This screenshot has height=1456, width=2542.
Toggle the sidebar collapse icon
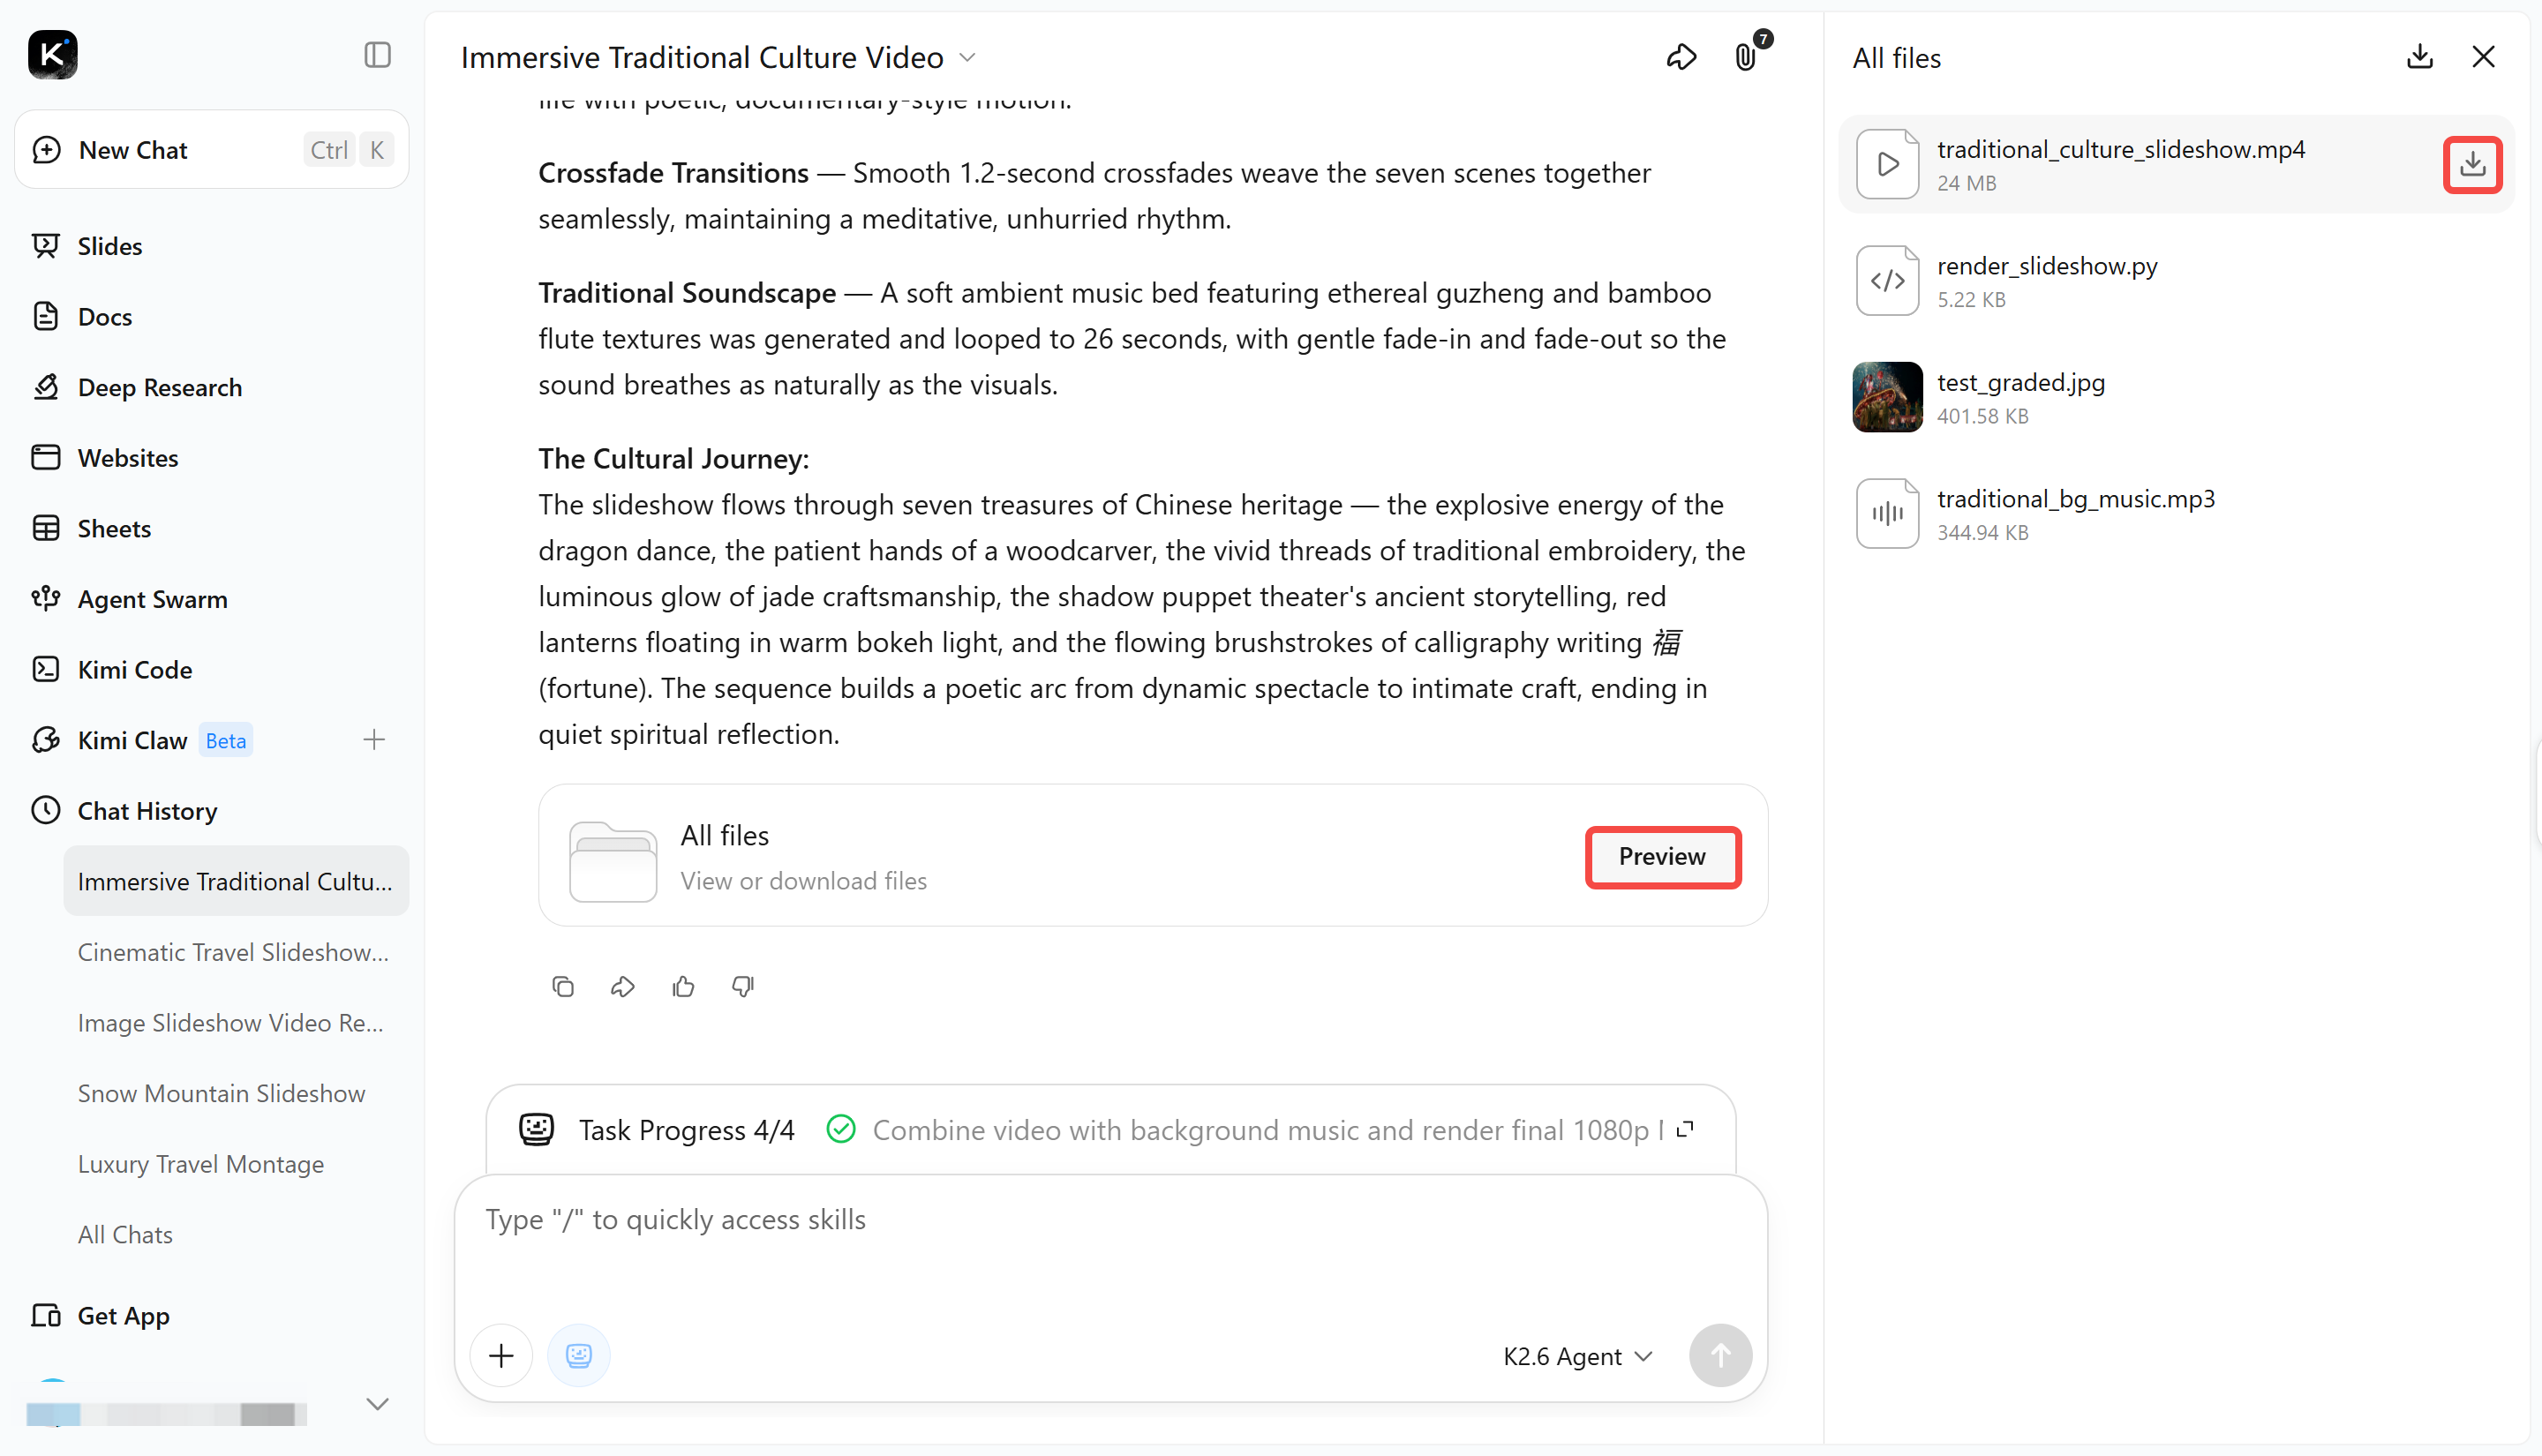coord(377,55)
